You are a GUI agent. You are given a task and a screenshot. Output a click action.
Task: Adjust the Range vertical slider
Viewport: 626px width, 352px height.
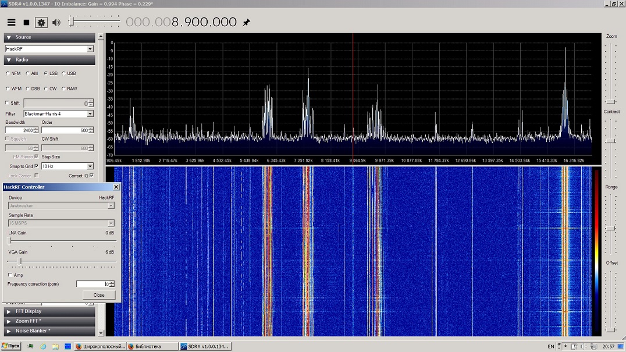pos(611,223)
